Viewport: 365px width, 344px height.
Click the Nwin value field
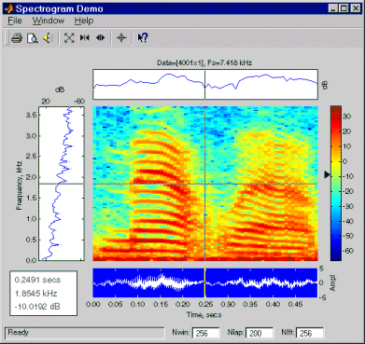tap(205, 333)
